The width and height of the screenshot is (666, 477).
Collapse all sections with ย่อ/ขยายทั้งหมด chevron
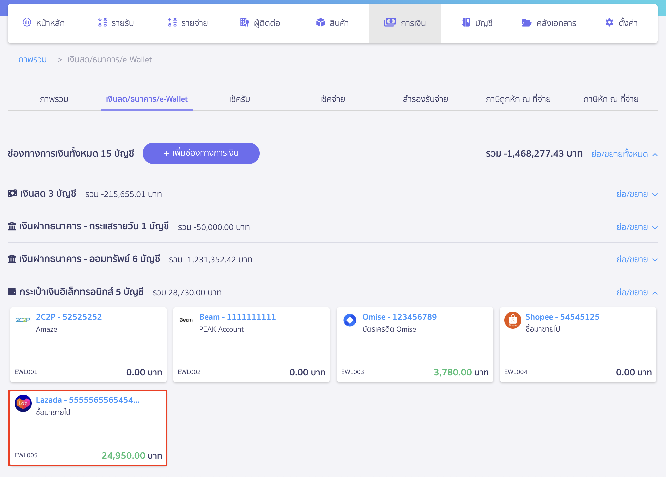click(655, 154)
